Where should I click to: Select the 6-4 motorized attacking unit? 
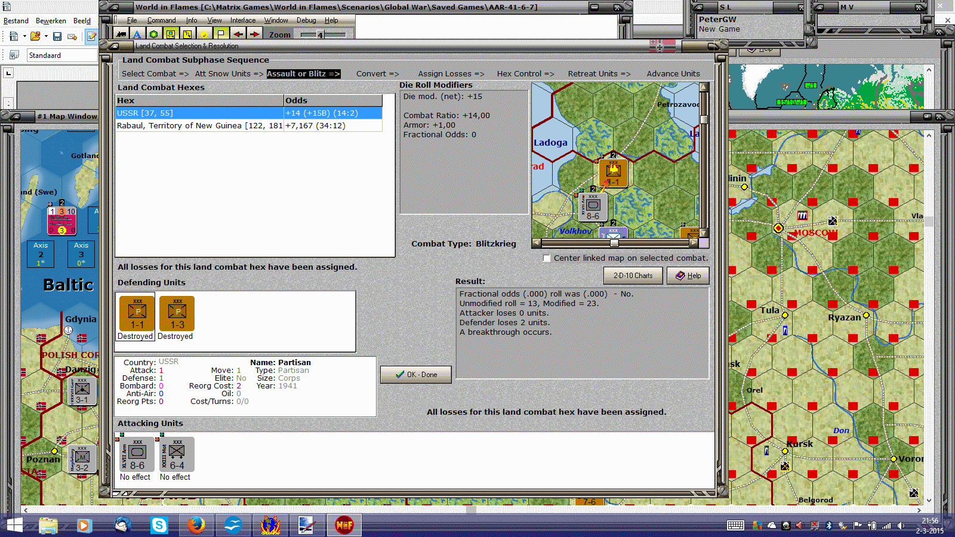(177, 455)
